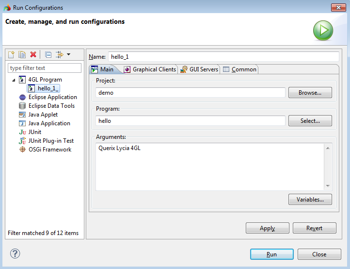The width and height of the screenshot is (350, 269).
Task: Click into the filter text field
Action: (45, 68)
